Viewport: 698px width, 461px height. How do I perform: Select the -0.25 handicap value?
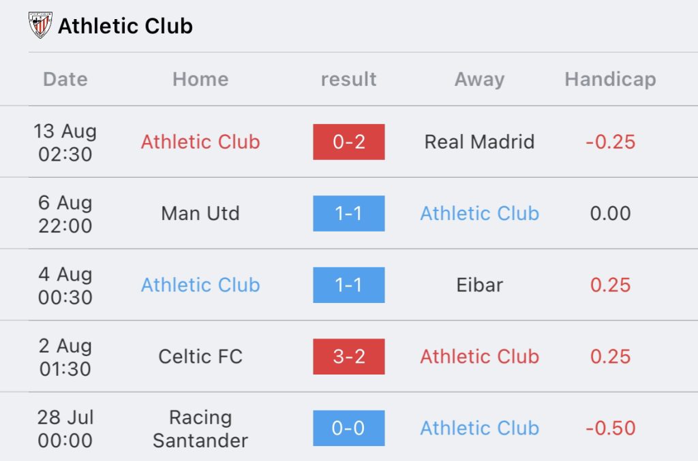click(x=610, y=142)
